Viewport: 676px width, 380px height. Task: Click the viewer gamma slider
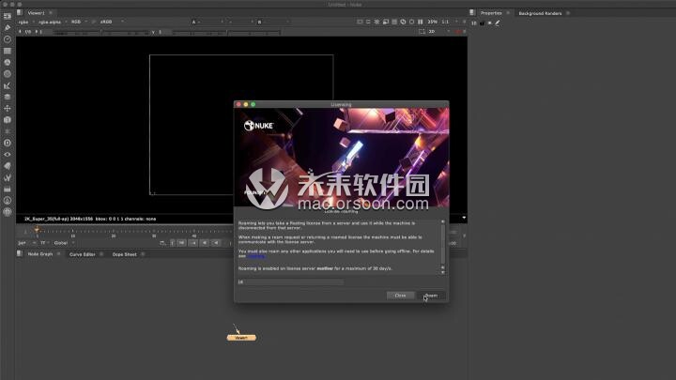226,32
